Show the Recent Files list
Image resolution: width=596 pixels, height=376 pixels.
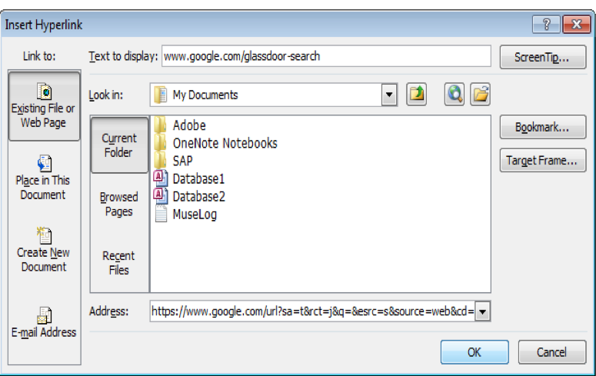tap(119, 262)
